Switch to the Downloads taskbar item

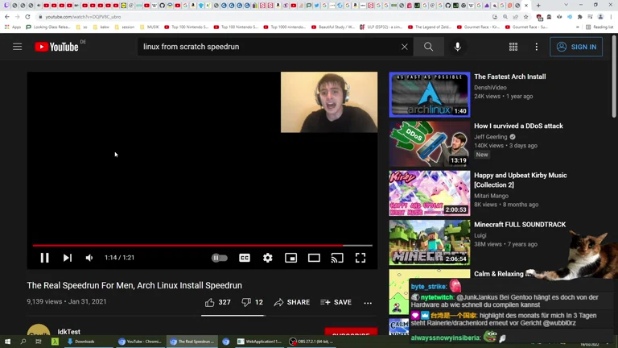pos(80,342)
